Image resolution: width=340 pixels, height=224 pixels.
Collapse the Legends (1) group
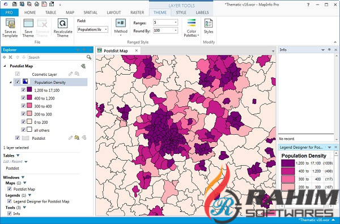point(29,195)
